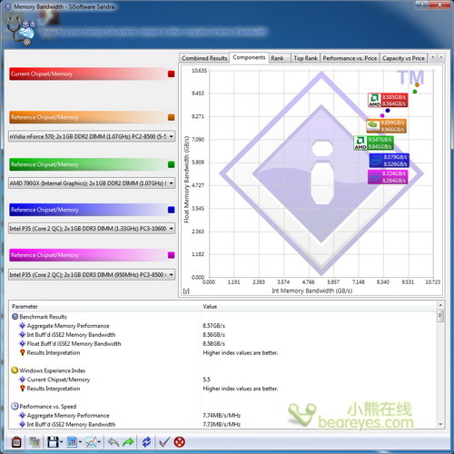Click the 8.57GB/s value

point(214,326)
